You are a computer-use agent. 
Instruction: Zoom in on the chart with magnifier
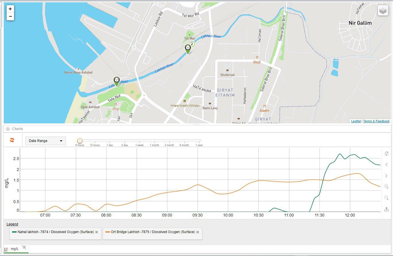[386, 187]
